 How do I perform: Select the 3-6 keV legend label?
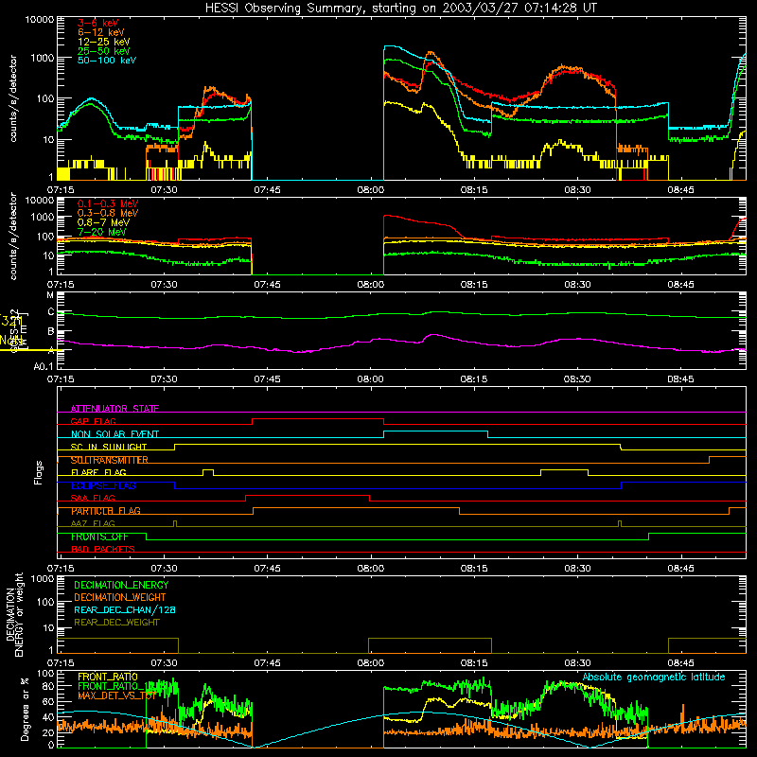97,23
